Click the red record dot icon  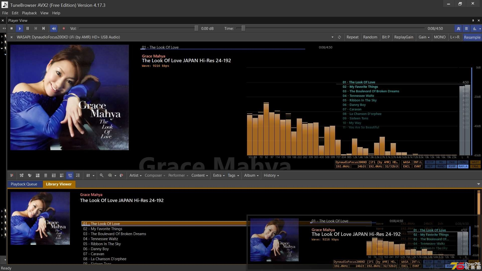click(64, 29)
